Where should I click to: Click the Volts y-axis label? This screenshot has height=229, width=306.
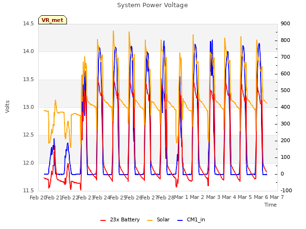8,107
